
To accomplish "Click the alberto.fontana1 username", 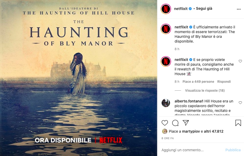I will tap(189, 101).
